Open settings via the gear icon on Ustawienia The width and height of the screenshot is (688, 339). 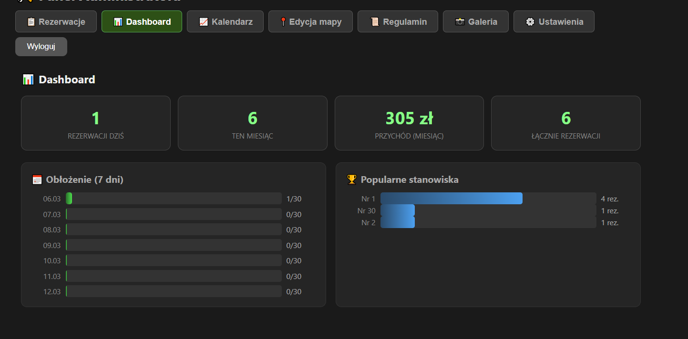click(x=530, y=21)
